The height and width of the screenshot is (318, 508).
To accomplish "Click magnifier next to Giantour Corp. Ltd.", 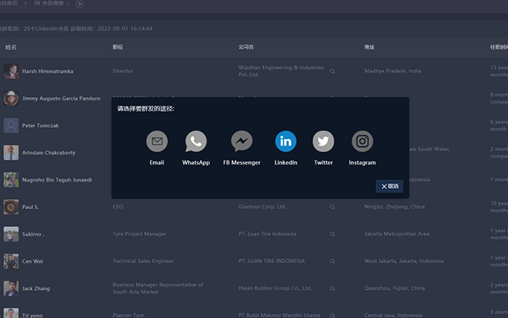I will click(332, 207).
